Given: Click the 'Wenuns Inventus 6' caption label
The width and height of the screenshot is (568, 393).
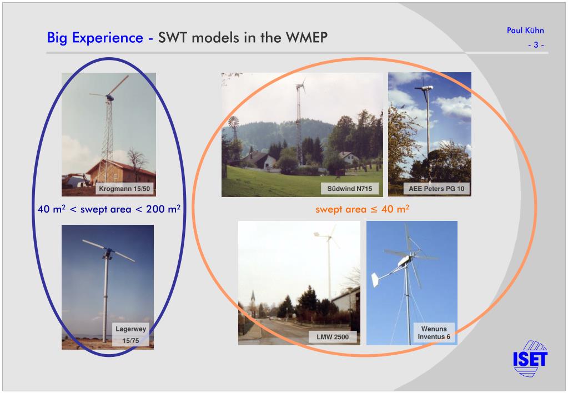Looking at the screenshot, I should 434,333.
